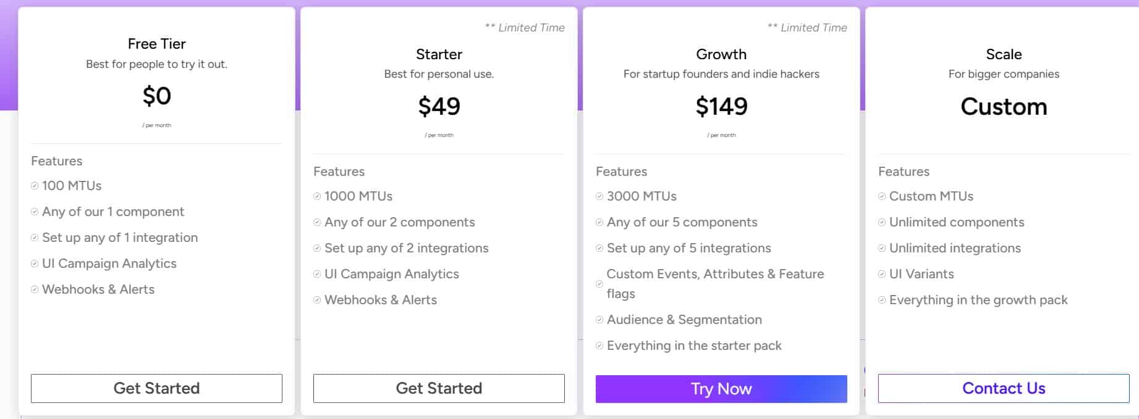Click the $149 price on the Growth card

tap(721, 106)
